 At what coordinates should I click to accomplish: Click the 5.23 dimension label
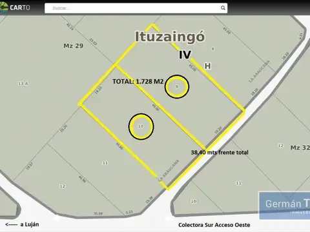pos(129,212)
